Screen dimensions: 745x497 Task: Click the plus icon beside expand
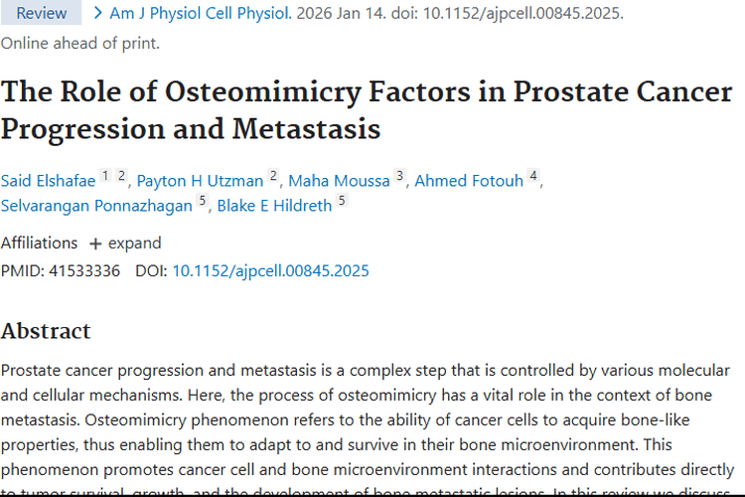[x=95, y=244]
